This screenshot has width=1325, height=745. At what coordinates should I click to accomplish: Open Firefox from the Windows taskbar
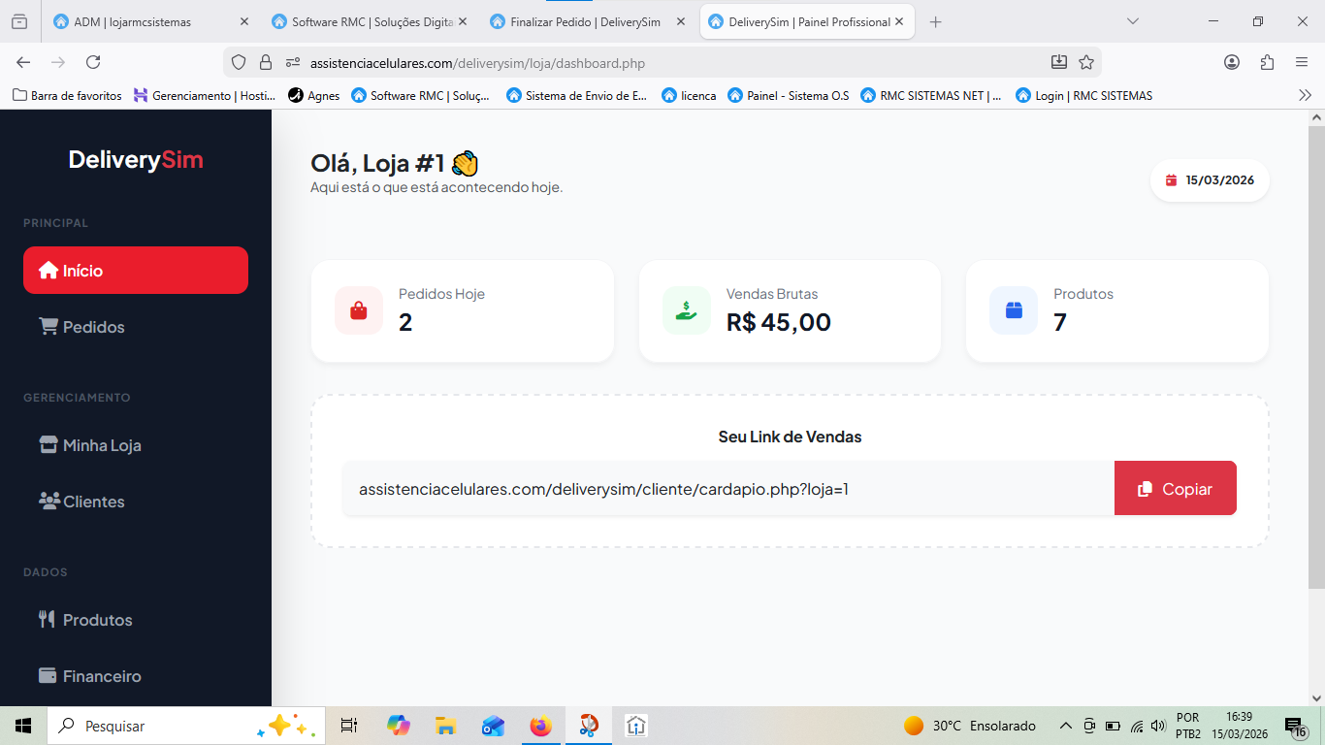[540, 726]
